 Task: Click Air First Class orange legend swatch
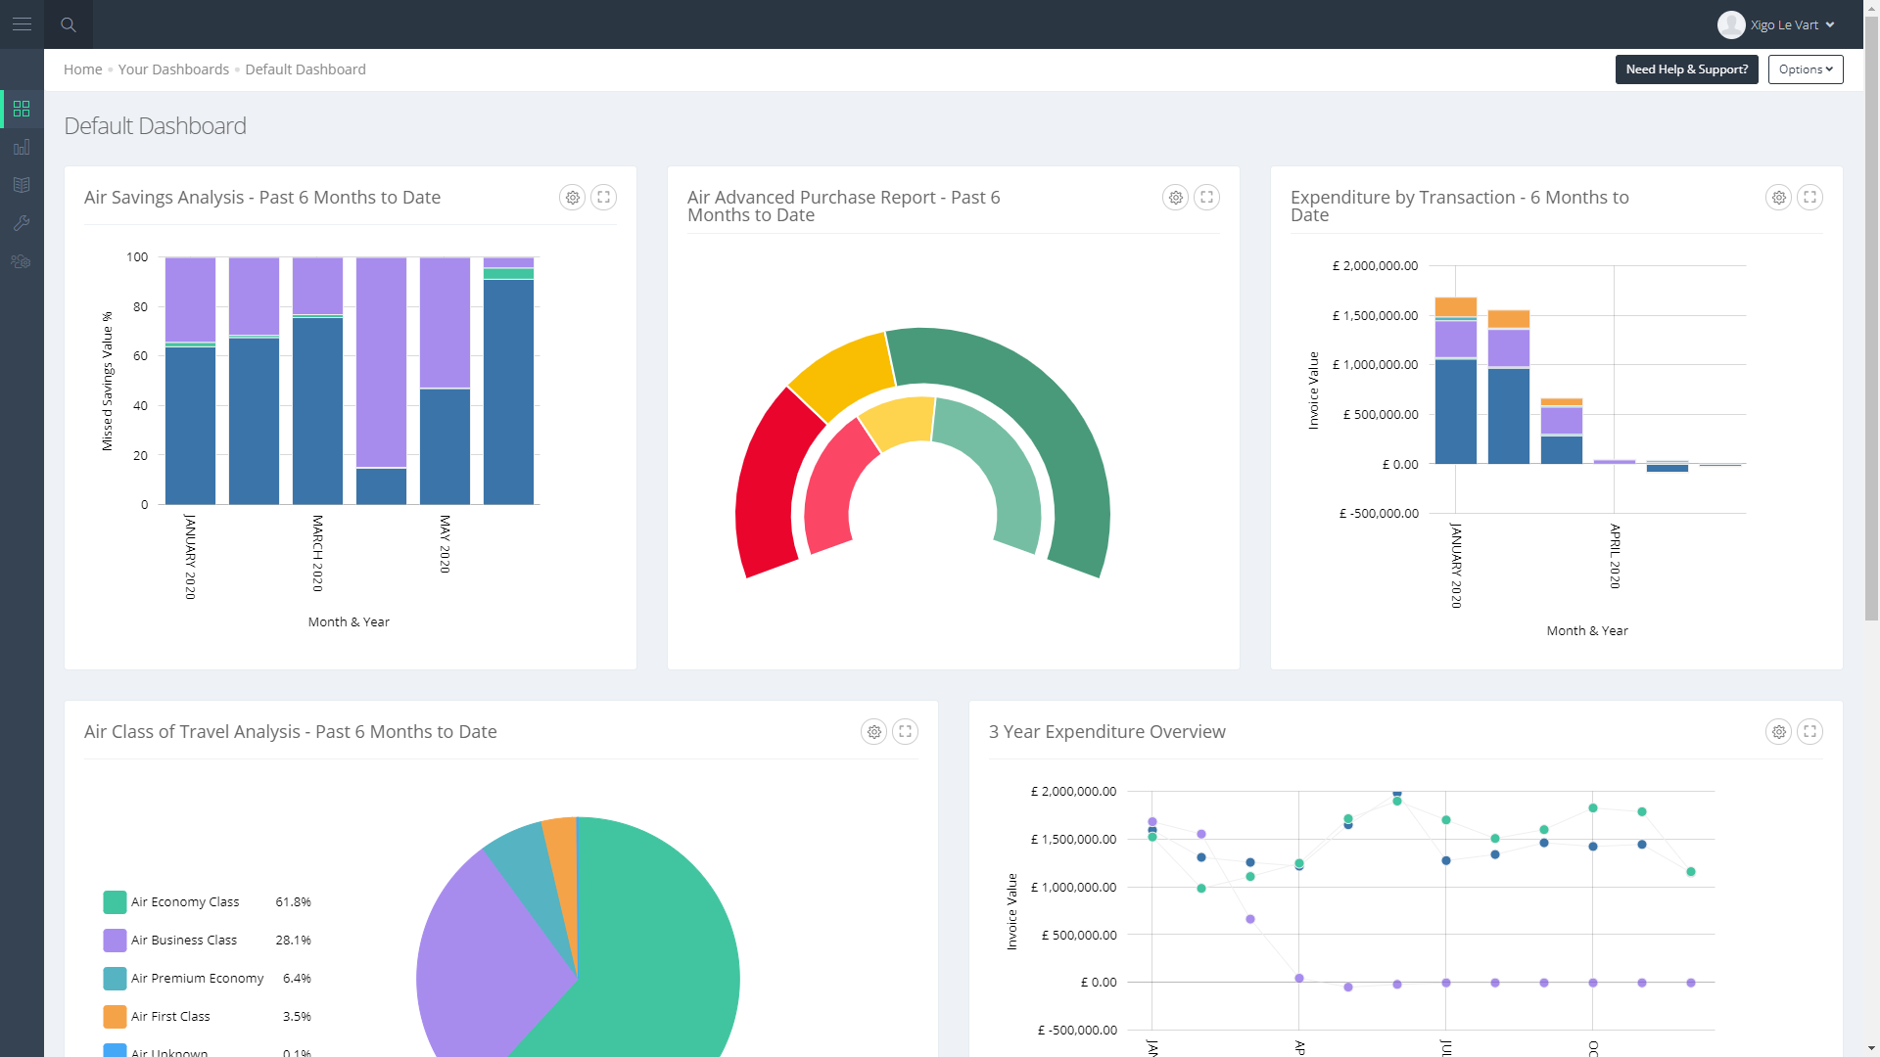115,1017
